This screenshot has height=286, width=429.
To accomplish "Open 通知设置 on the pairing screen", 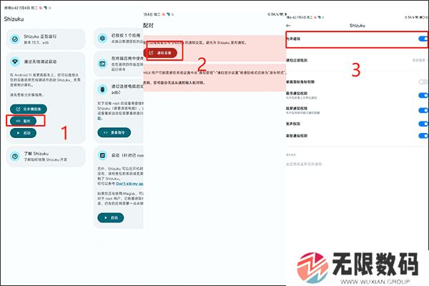I will [x=160, y=53].
